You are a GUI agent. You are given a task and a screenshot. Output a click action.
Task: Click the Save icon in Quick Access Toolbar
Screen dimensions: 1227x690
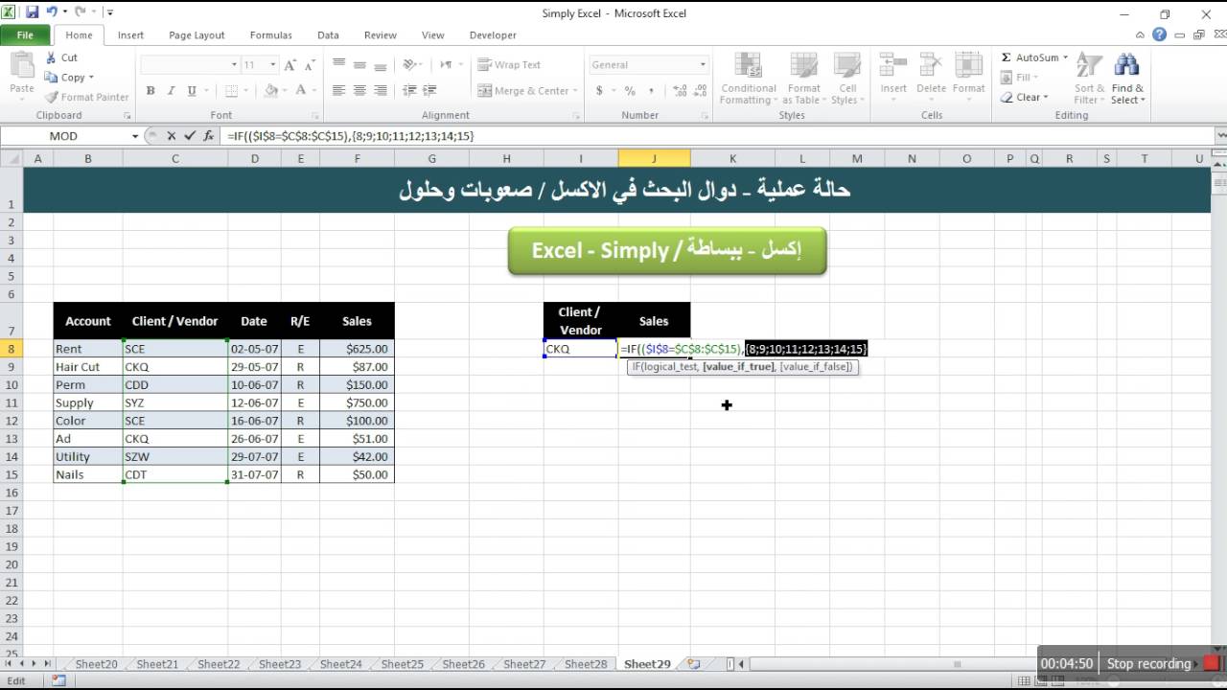pos(32,12)
